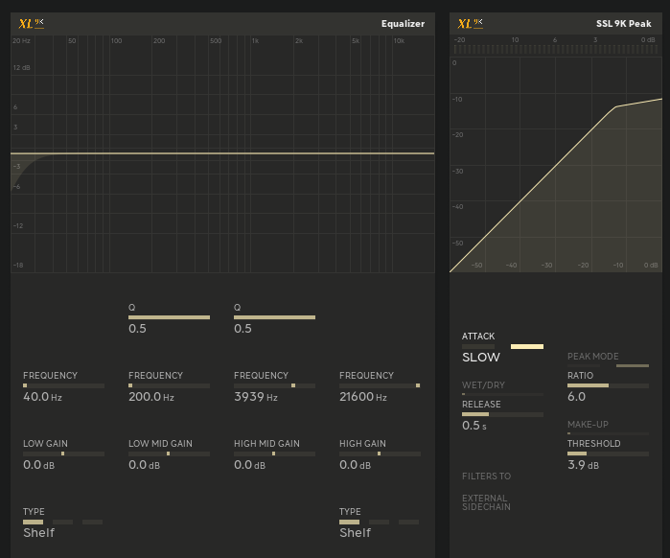Image resolution: width=670 pixels, height=558 pixels.
Task: Adjust the Release slider at 0.5 s
Action: [x=502, y=414]
